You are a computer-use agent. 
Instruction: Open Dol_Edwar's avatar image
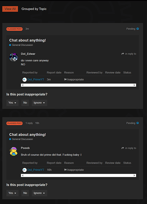tap(13, 57)
